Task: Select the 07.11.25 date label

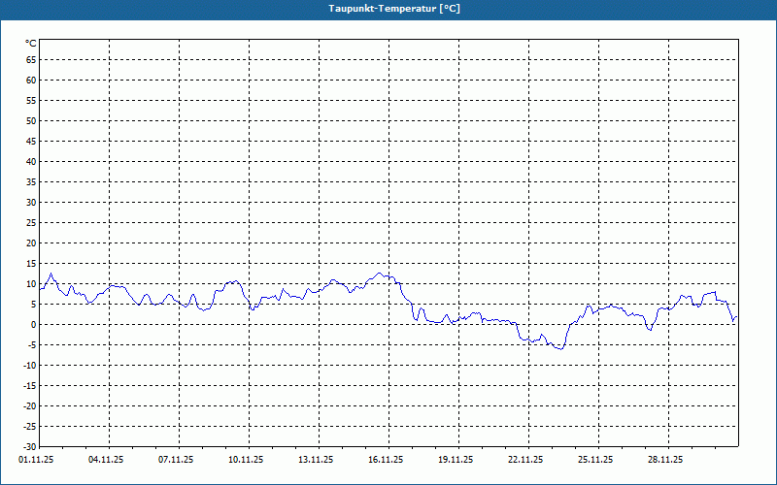Action: (176, 460)
